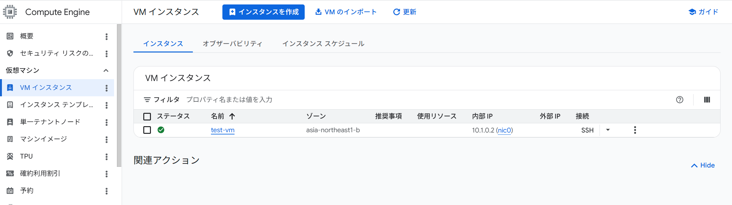Click the インスタンス テンプレ... sidebar icon
Screen dimensions: 732x205
(10, 105)
